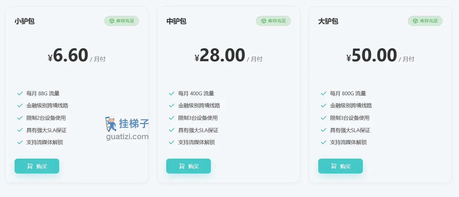This screenshot has height=197, width=459.
Task: Open the guatizi.com watermark link
Action: coord(127,136)
